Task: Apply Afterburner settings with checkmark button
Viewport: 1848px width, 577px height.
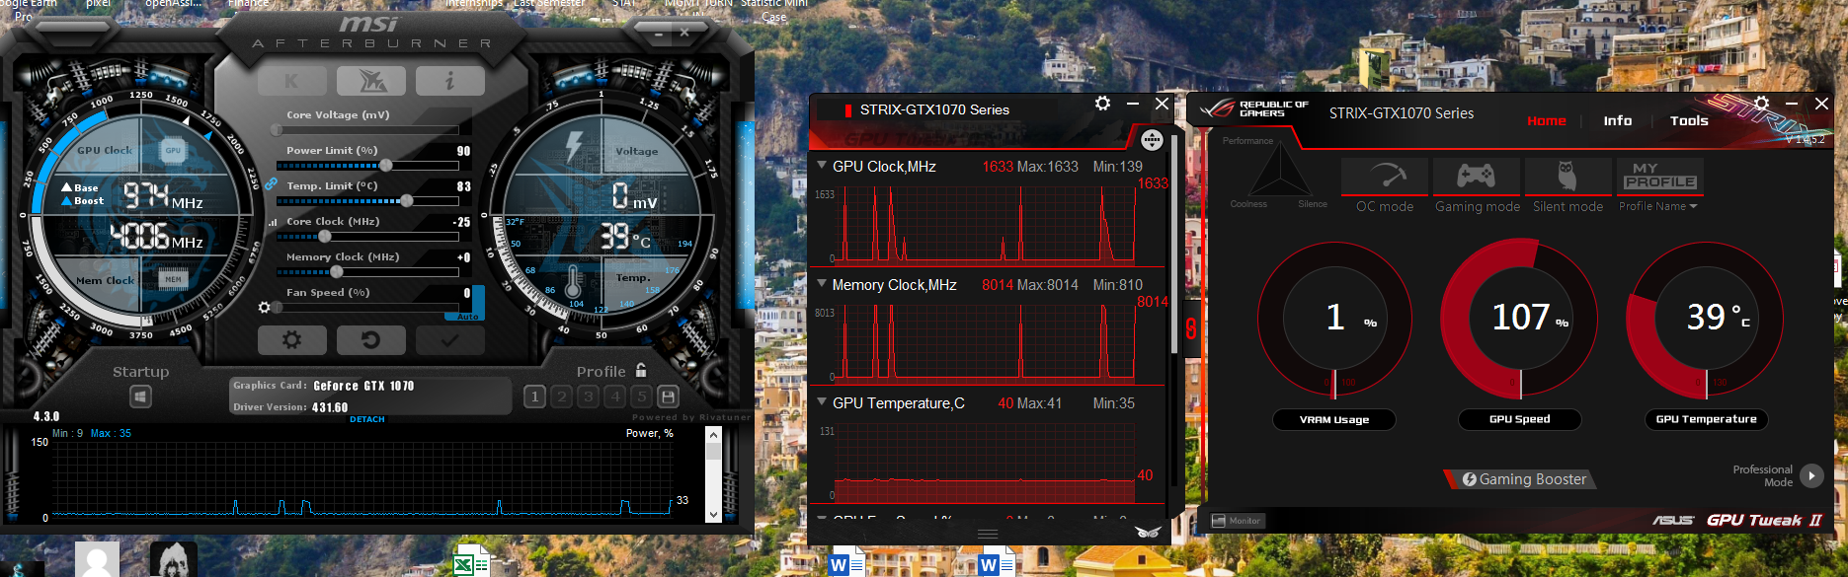Action: pos(450,340)
